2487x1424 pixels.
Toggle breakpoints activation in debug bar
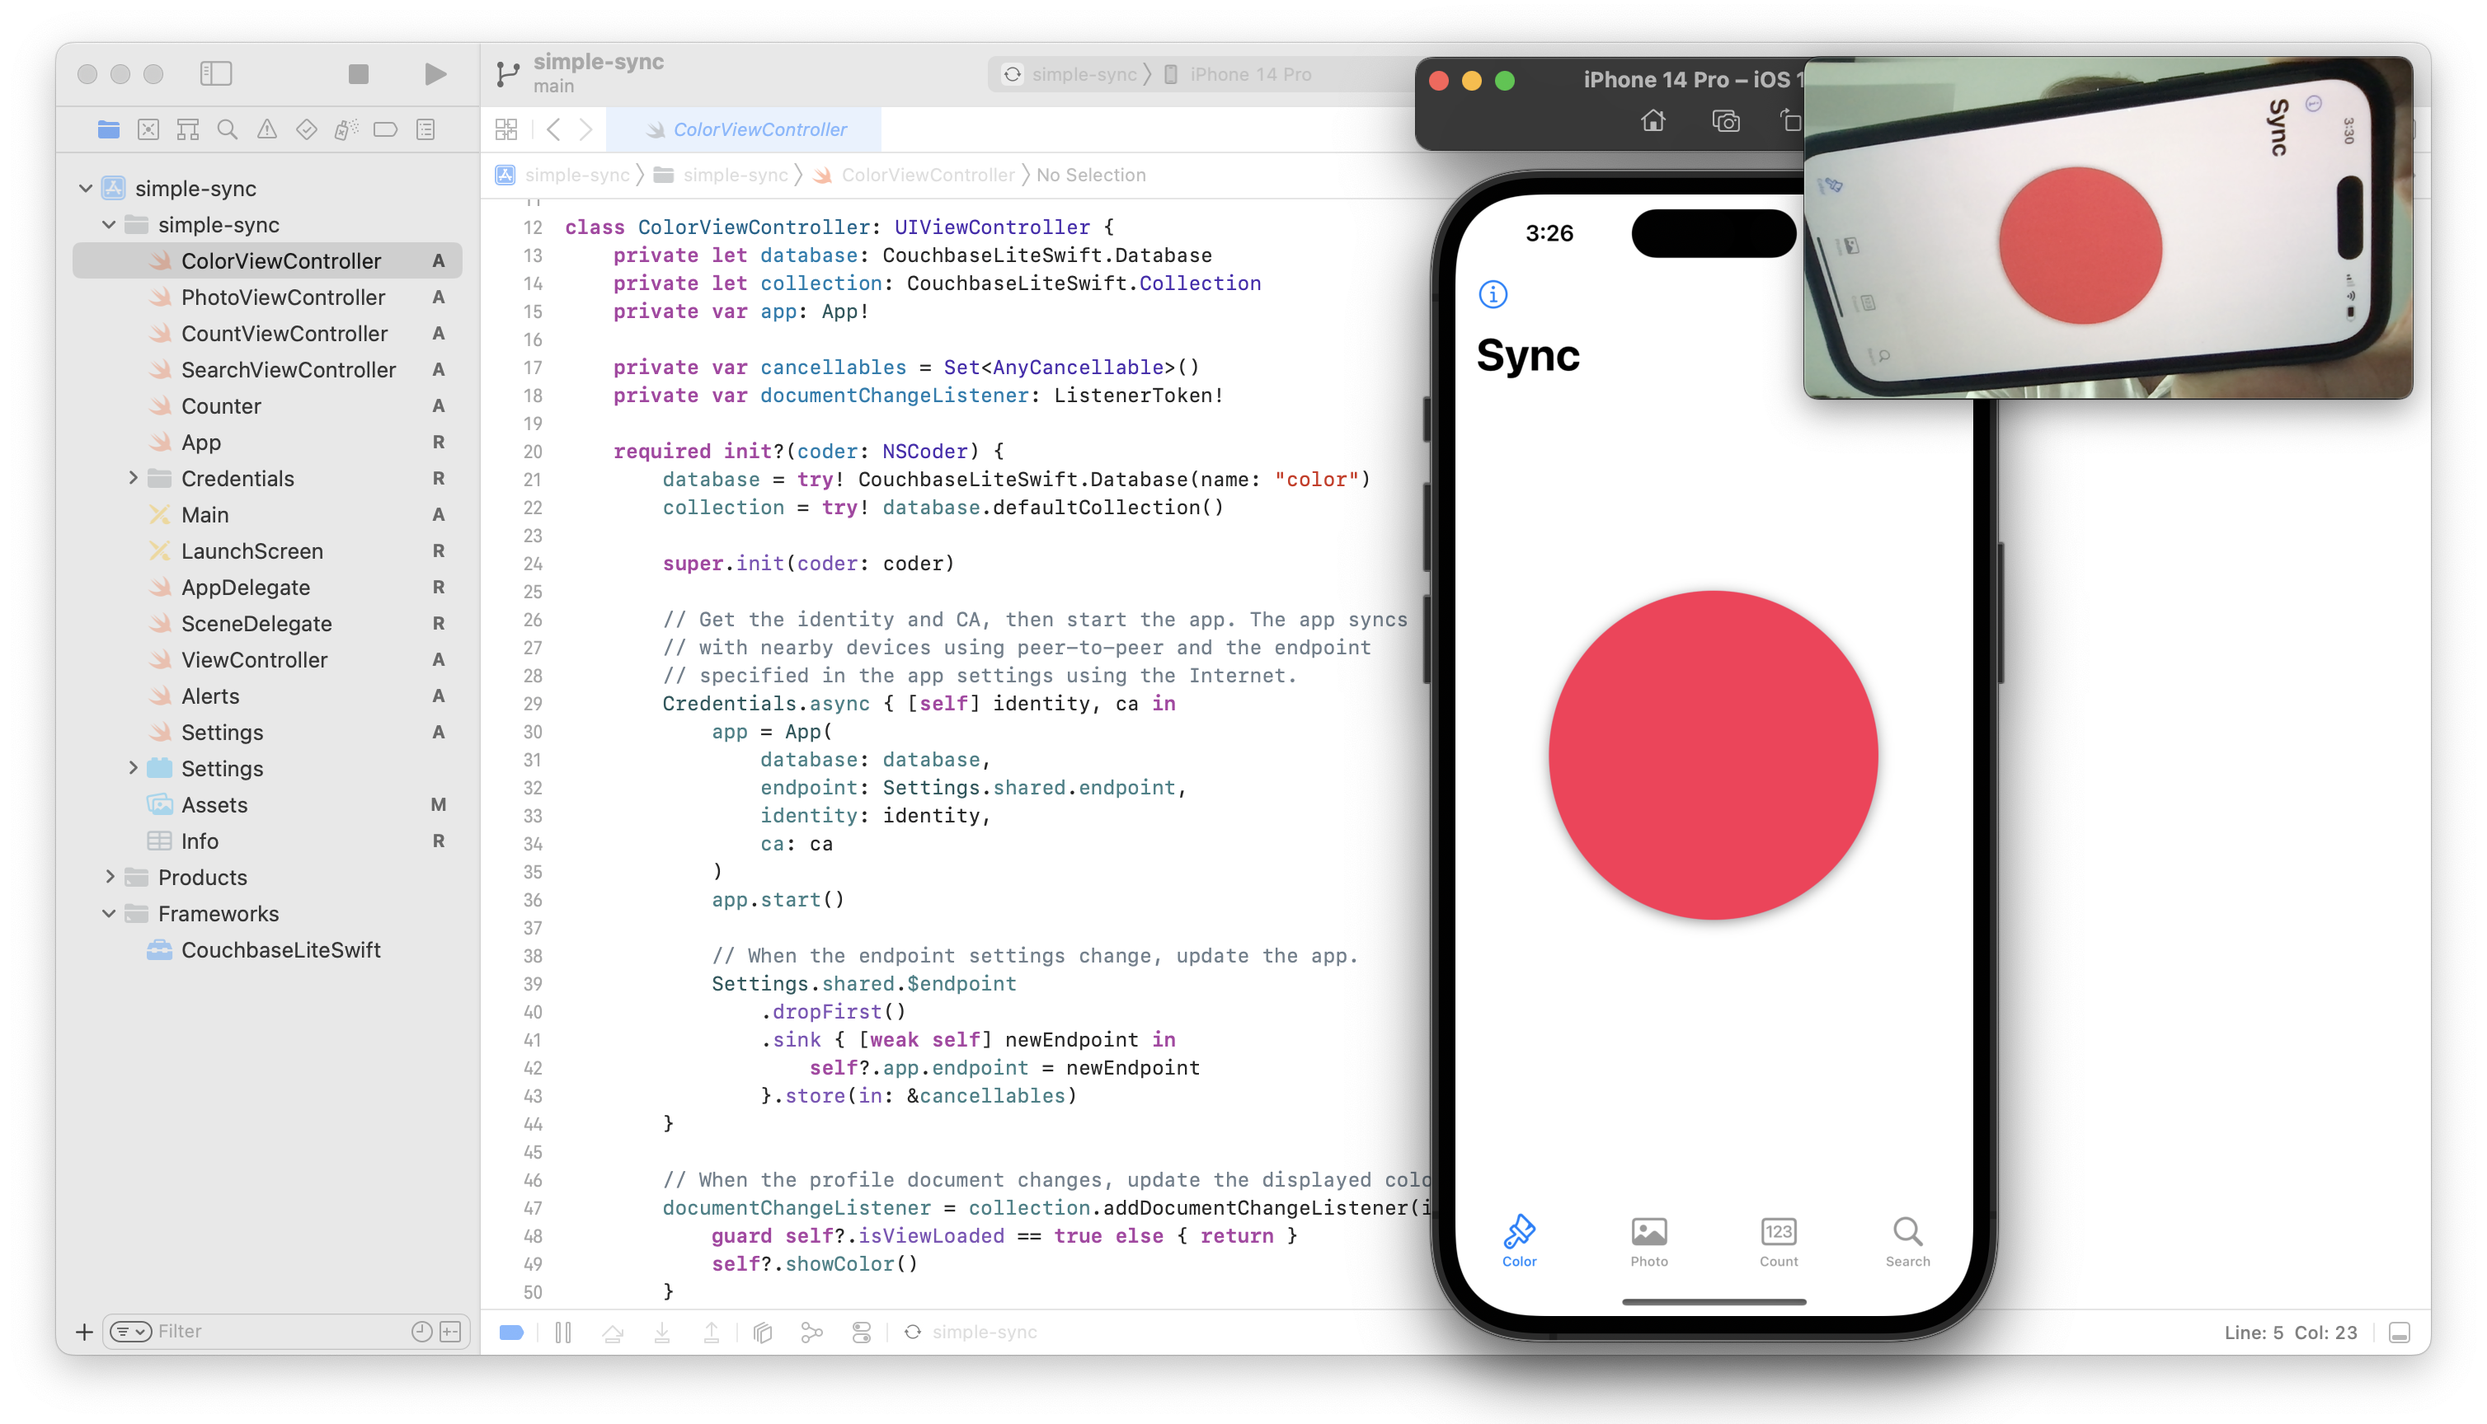click(x=512, y=1332)
